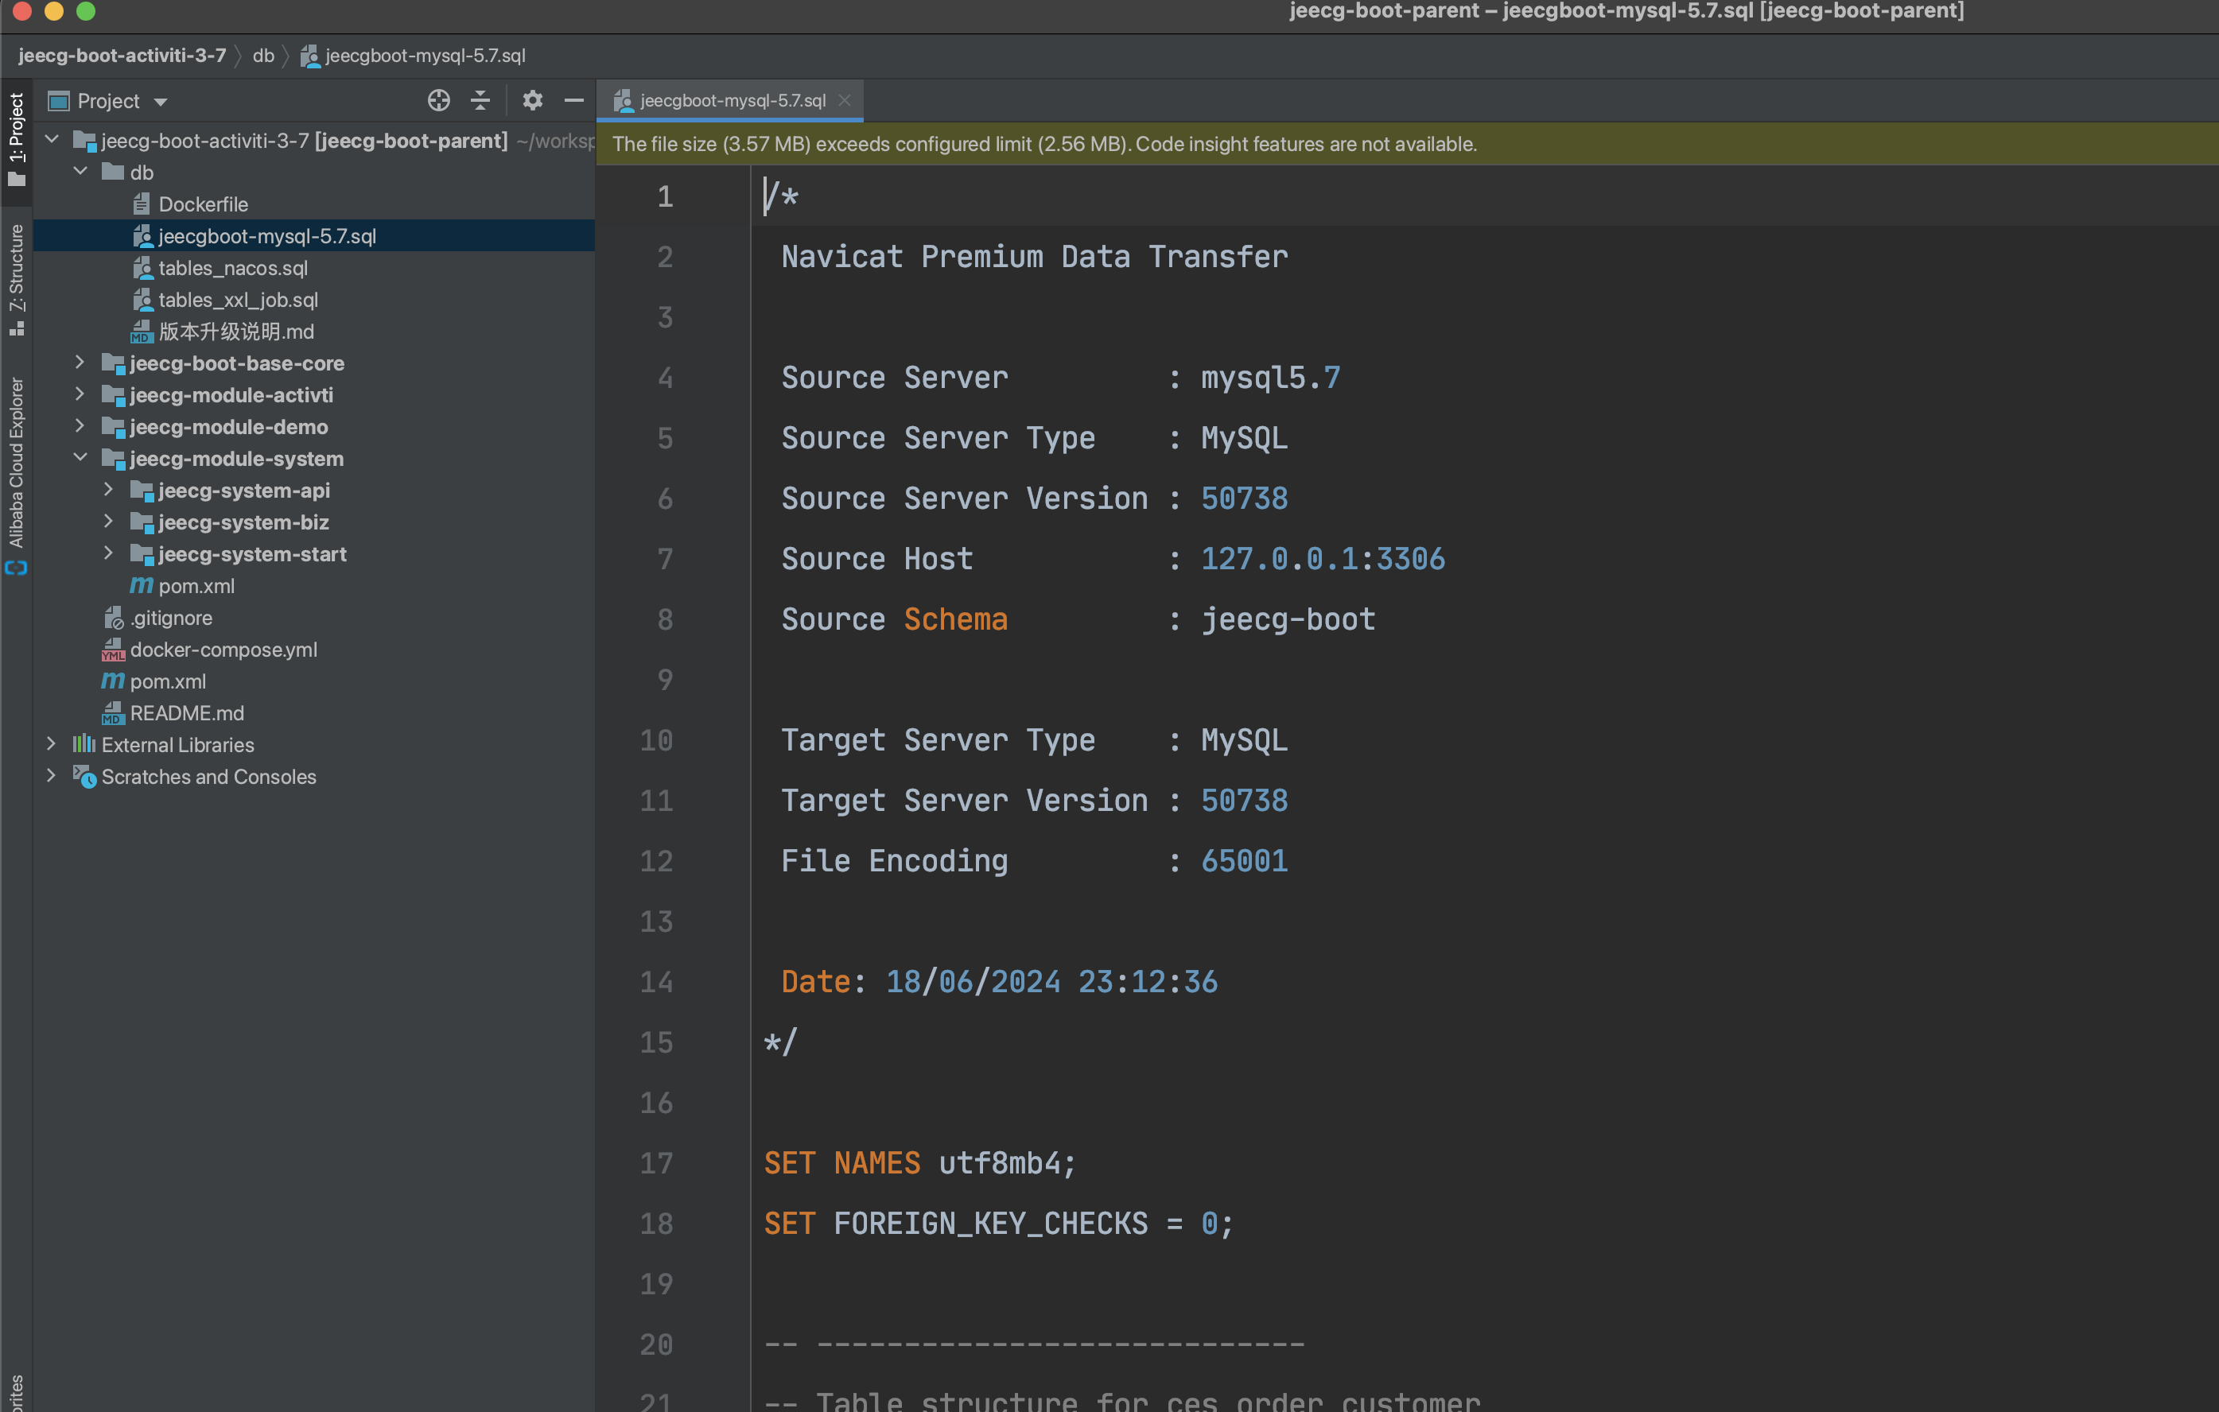2219x1412 pixels.
Task: Click the locate/select opened file crosshair icon
Action: (439, 100)
